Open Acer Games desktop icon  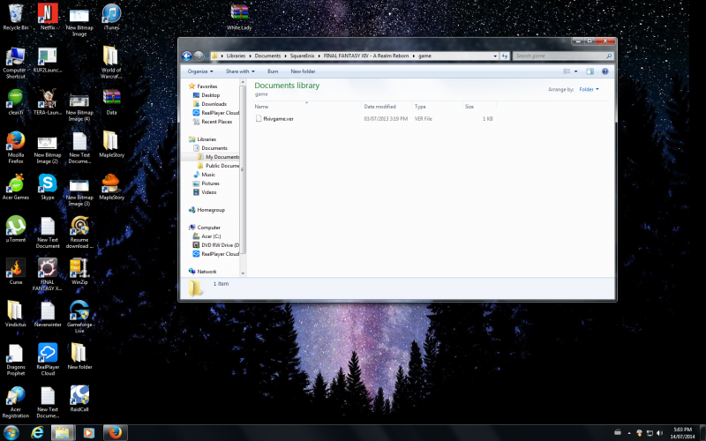tap(15, 187)
